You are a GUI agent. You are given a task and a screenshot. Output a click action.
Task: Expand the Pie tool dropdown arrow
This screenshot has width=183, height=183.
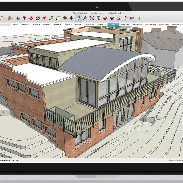pos(13,18)
